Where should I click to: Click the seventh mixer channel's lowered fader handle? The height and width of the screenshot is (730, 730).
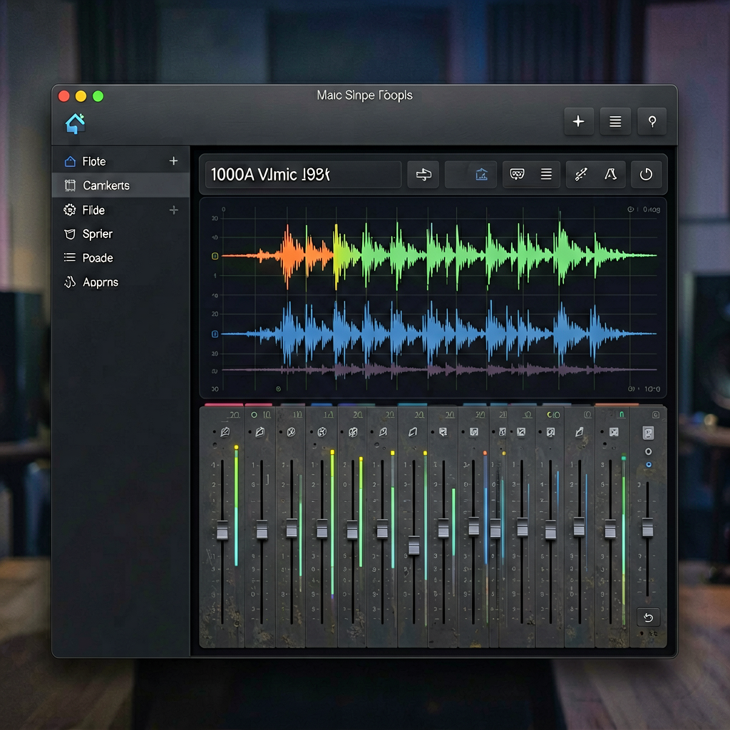pos(414,545)
